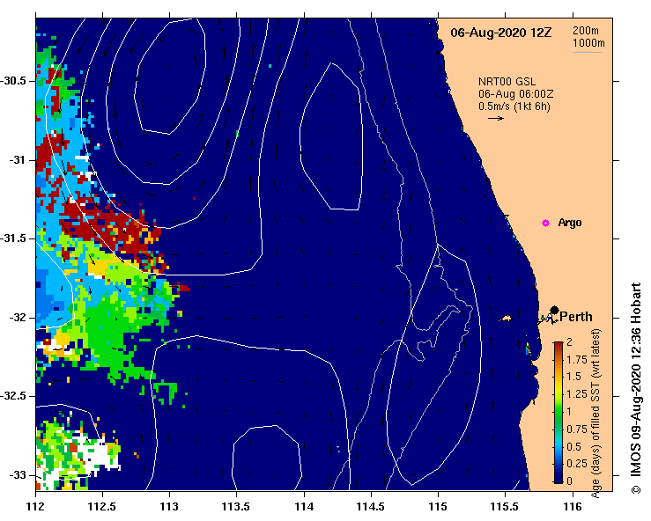Click the green colorbar section near 1
Image resolution: width=651 pixels, height=521 pixels.
pyautogui.click(x=559, y=412)
